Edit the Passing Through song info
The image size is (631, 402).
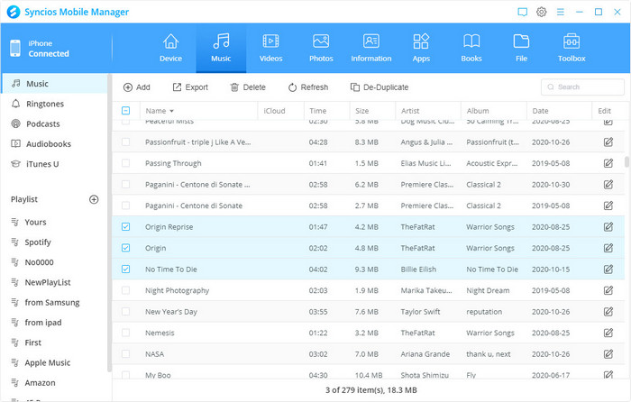pyautogui.click(x=608, y=163)
